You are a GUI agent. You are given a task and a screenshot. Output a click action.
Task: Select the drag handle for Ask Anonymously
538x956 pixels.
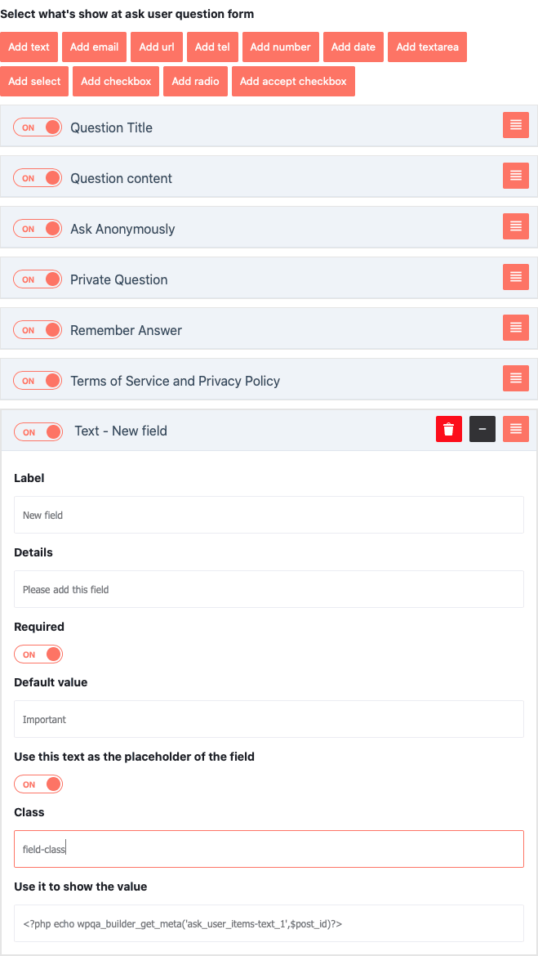point(515,226)
